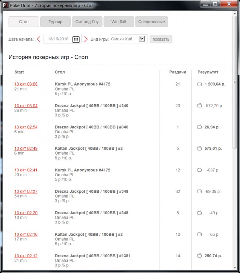The image size is (240, 273).
Task: Click wallet icon next to 26,94 p.
Action: pos(200,127)
